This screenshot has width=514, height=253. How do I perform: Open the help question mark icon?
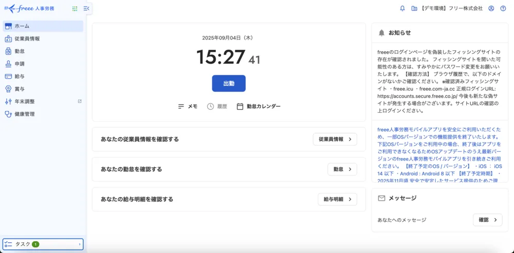tap(503, 9)
